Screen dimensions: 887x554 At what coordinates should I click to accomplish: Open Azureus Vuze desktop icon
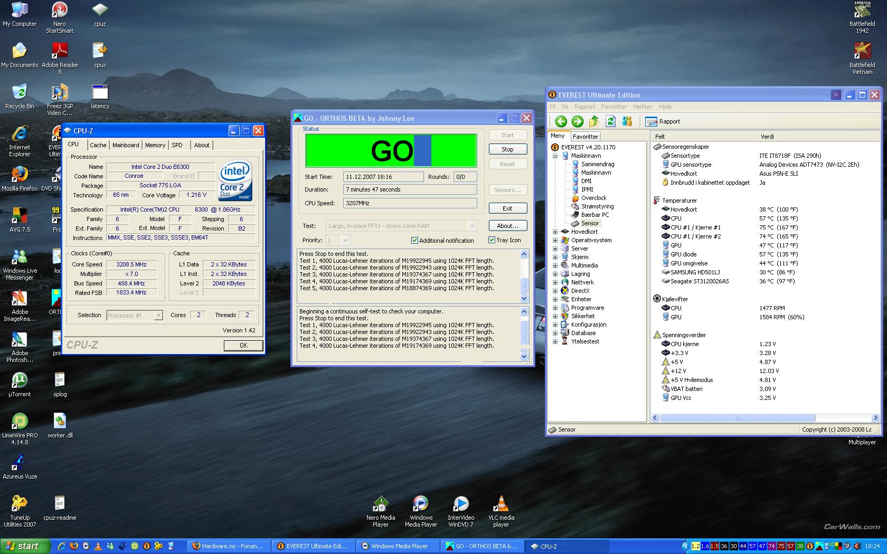point(20,467)
